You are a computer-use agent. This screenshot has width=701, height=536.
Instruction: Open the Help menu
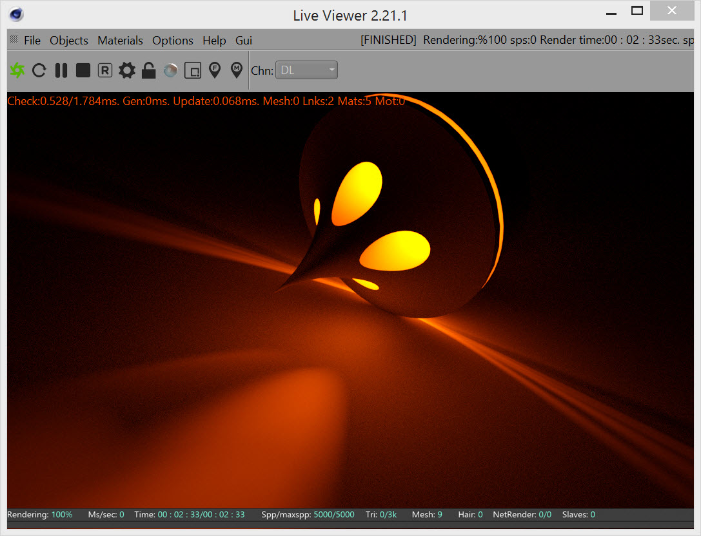(214, 40)
